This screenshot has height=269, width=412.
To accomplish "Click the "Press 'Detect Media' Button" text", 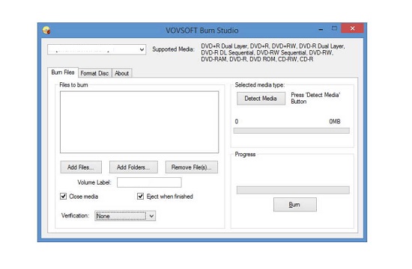I will coord(315,99).
